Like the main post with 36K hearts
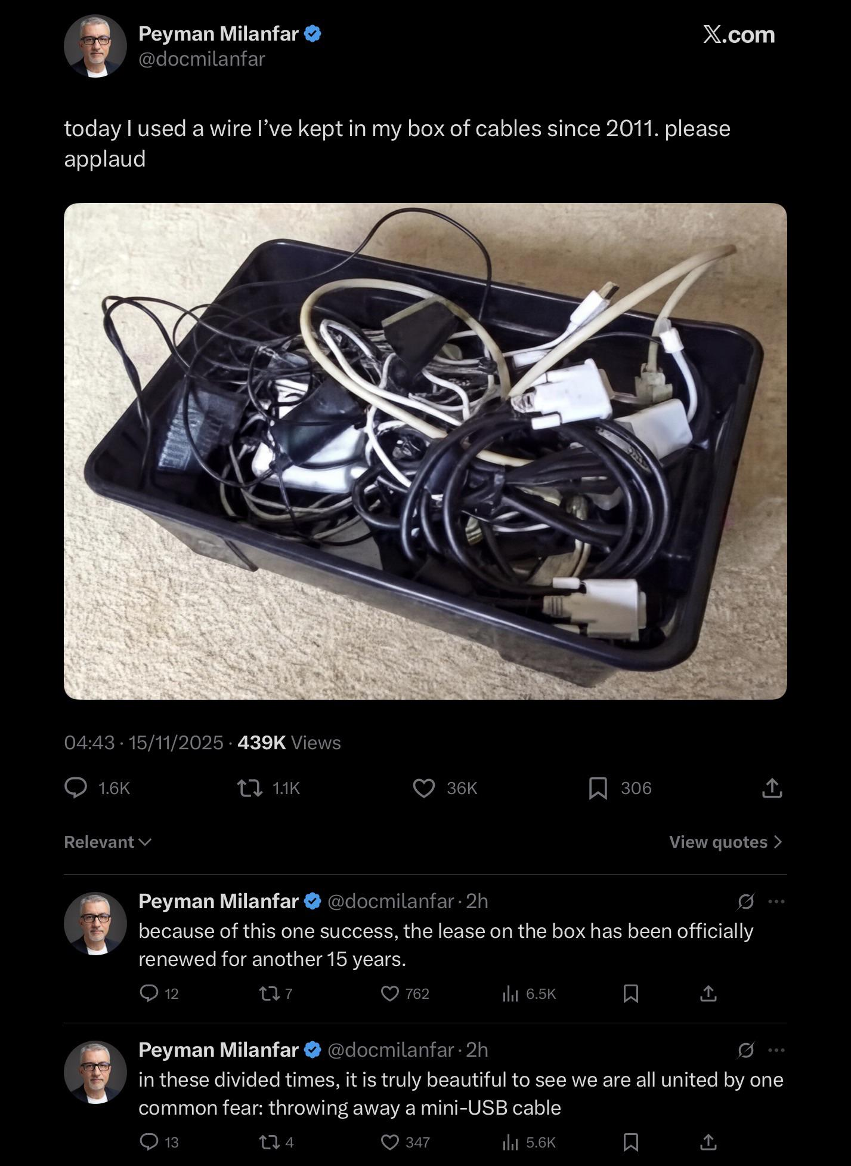 tap(424, 788)
